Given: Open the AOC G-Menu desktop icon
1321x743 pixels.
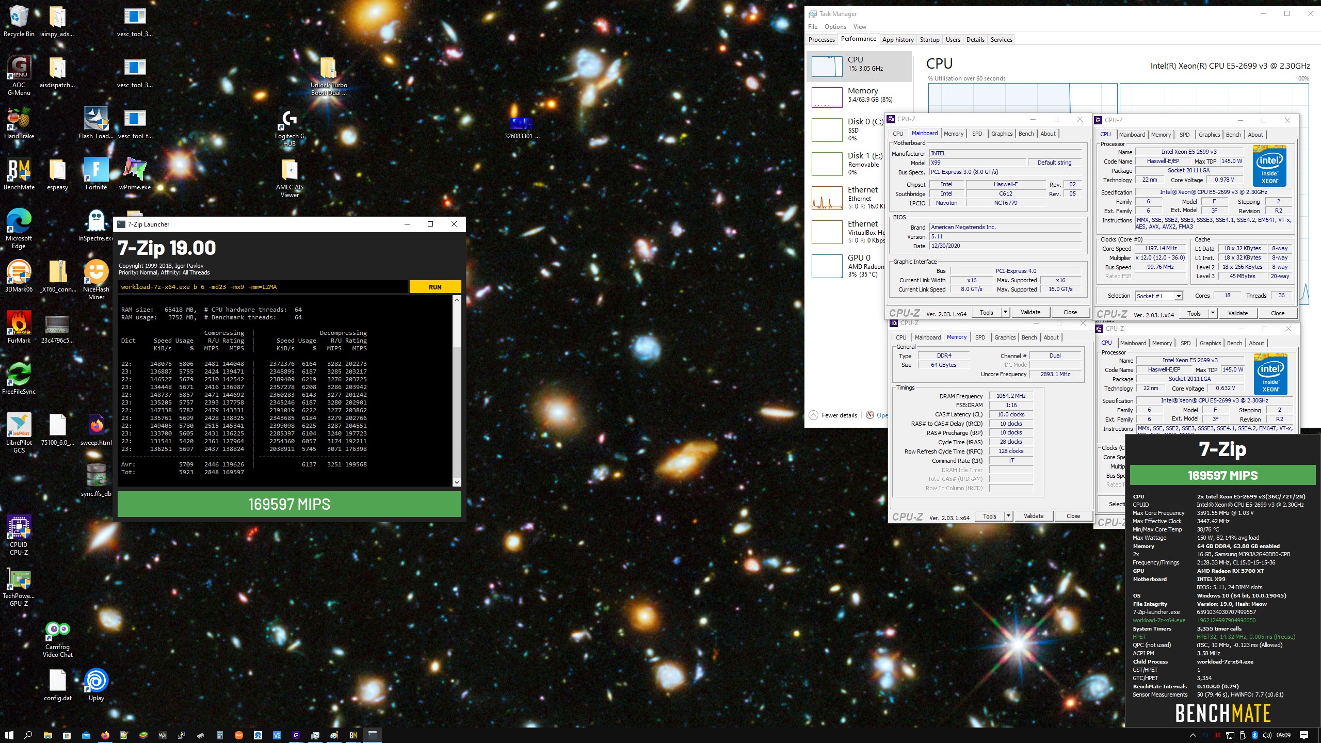Looking at the screenshot, I should click(x=19, y=75).
